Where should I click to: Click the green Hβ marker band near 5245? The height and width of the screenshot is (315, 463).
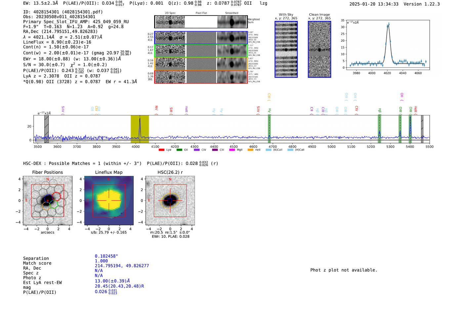tap(379, 129)
